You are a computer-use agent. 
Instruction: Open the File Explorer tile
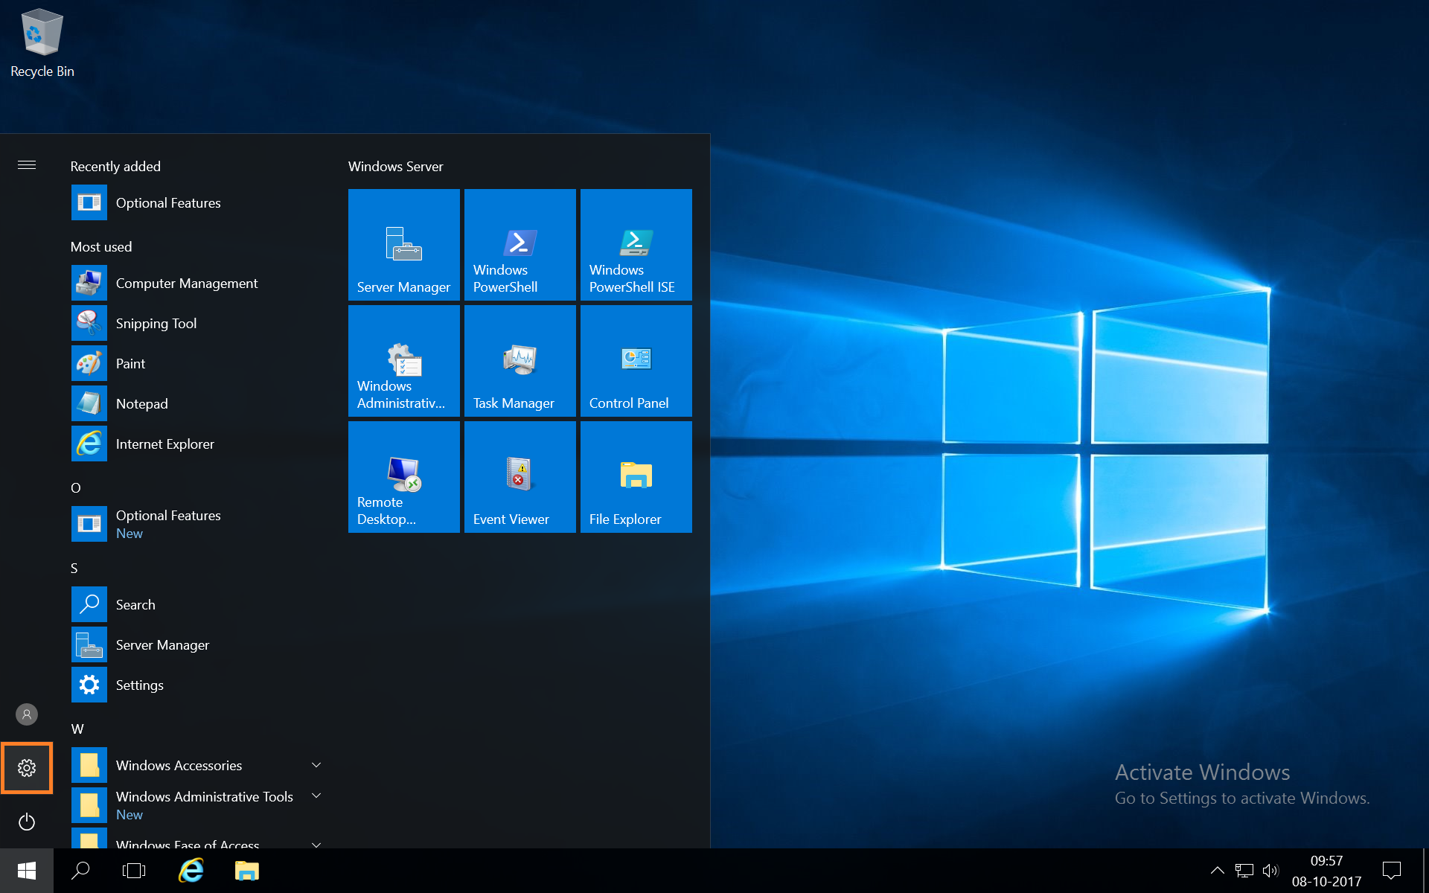pos(636,476)
